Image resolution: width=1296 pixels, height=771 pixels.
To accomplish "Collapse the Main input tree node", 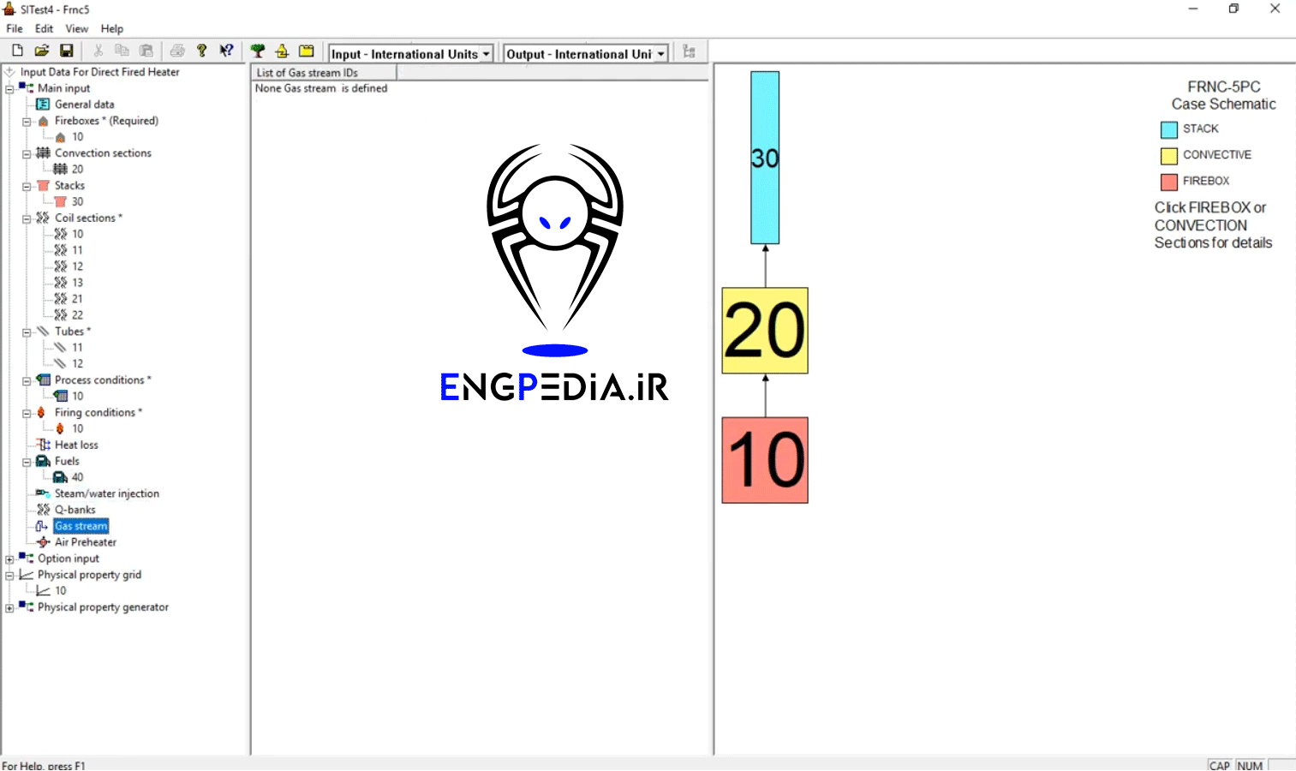I will click(9, 88).
